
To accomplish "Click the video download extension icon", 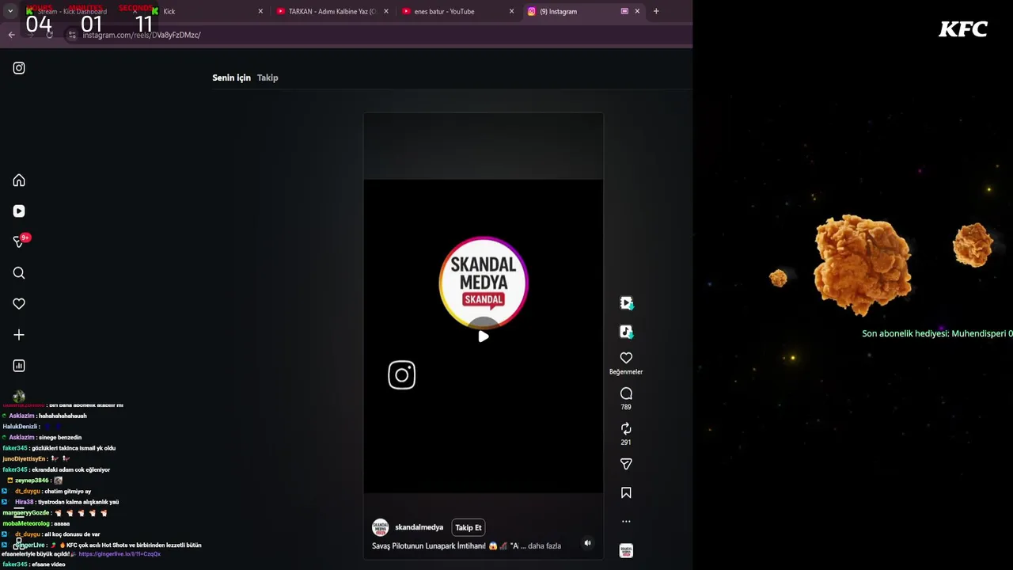I will 626,303.
